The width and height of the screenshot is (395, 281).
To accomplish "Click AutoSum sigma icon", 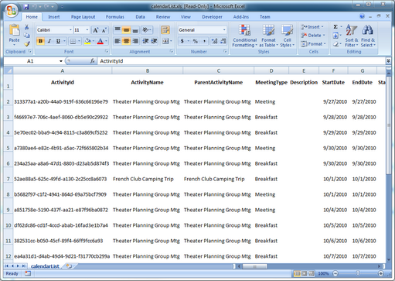I will 335,27.
